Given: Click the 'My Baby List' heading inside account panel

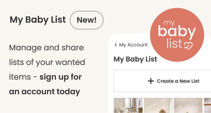Looking at the screenshot, I should pos(135,59).
